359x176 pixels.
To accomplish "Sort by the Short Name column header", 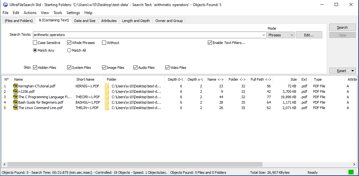I will point(89,79).
